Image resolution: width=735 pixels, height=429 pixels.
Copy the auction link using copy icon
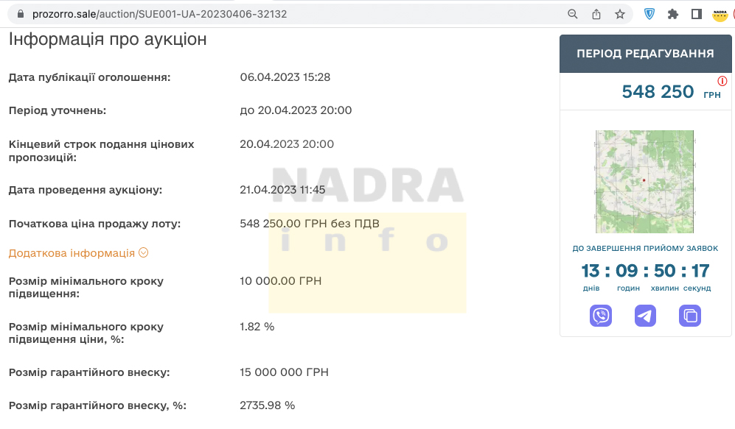point(689,316)
